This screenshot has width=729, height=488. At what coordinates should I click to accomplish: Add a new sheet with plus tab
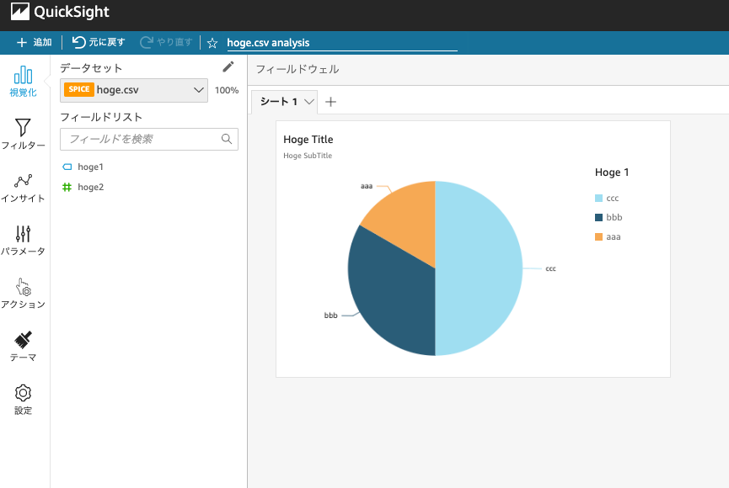(x=330, y=102)
